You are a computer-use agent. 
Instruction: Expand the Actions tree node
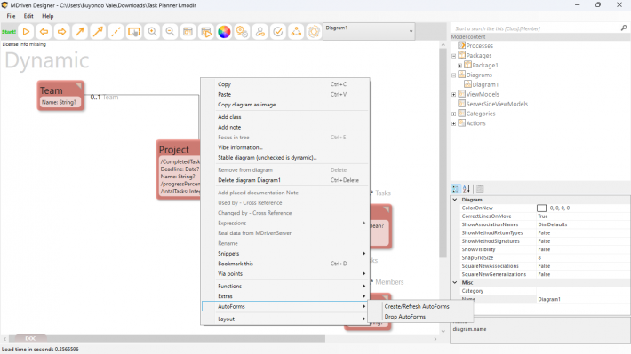click(x=454, y=123)
